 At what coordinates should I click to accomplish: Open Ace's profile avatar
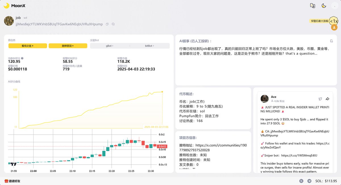(x=265, y=99)
